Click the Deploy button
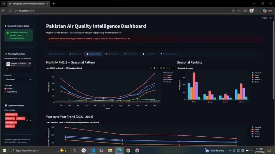The width and height of the screenshot is (275, 154). pyautogui.click(x=265, y=18)
